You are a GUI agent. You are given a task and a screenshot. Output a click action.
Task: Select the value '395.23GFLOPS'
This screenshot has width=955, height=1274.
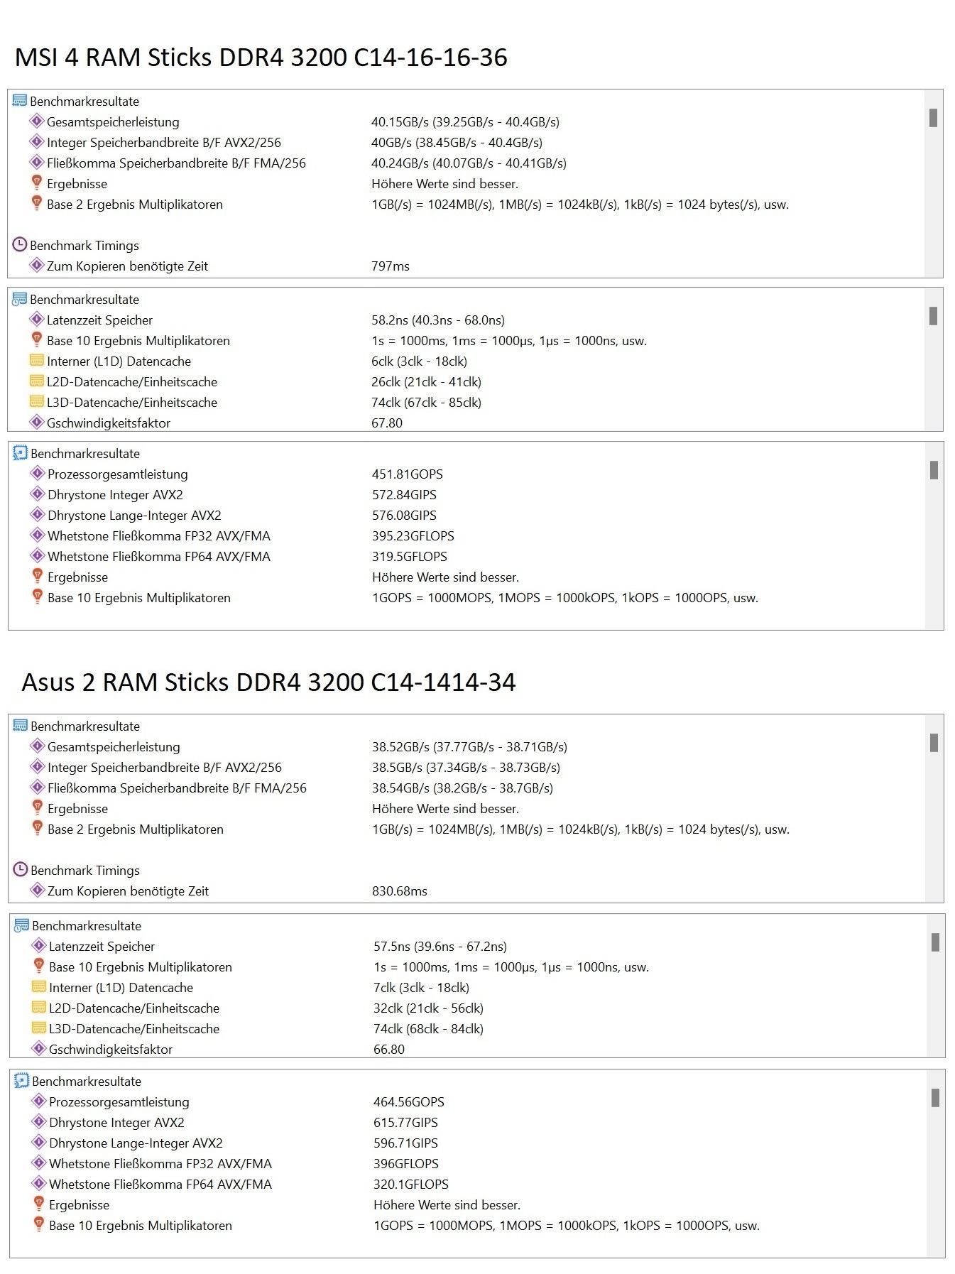click(413, 536)
